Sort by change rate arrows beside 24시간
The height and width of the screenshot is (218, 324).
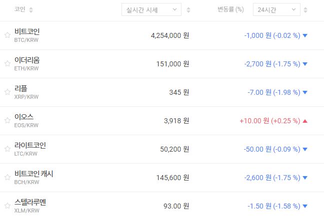point(307,10)
